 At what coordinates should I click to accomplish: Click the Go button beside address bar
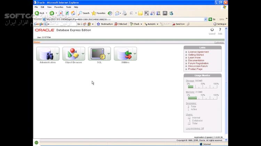(x=212, y=19)
